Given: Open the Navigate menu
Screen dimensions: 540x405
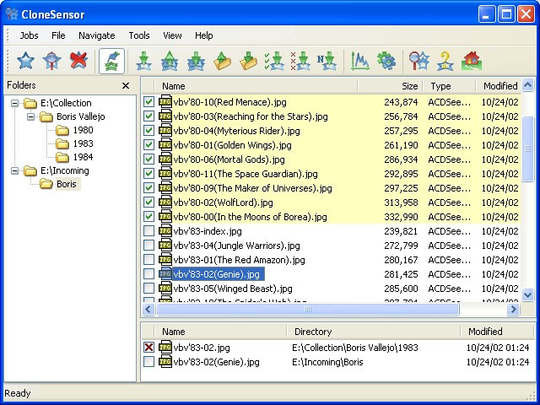Looking at the screenshot, I should pos(97,35).
